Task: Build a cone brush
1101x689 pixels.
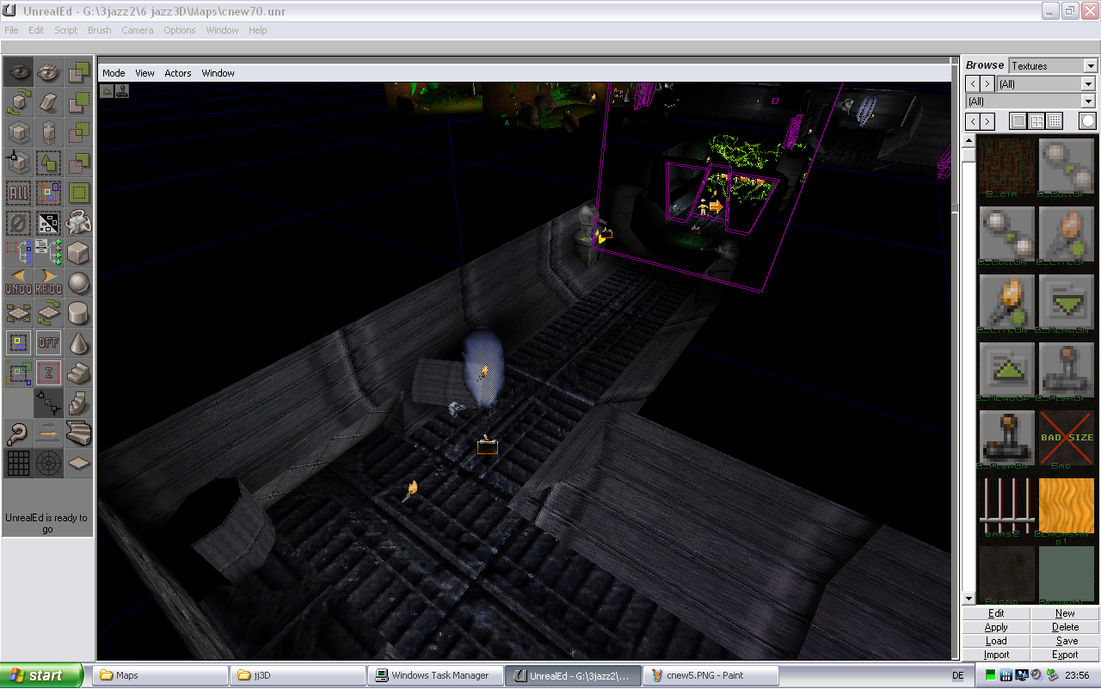Action: 78,343
